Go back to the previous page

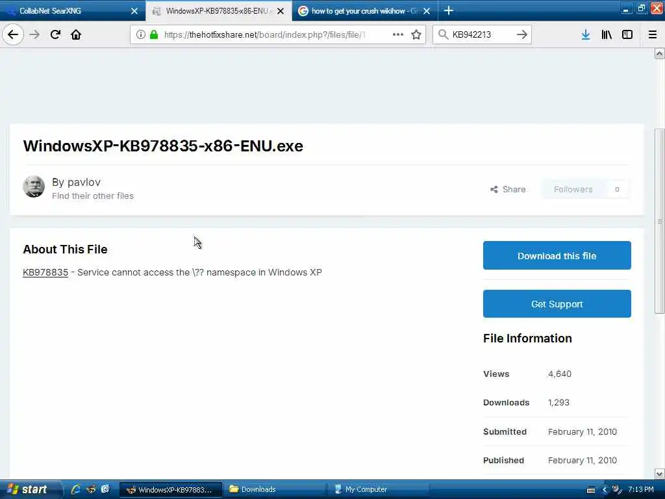point(13,34)
